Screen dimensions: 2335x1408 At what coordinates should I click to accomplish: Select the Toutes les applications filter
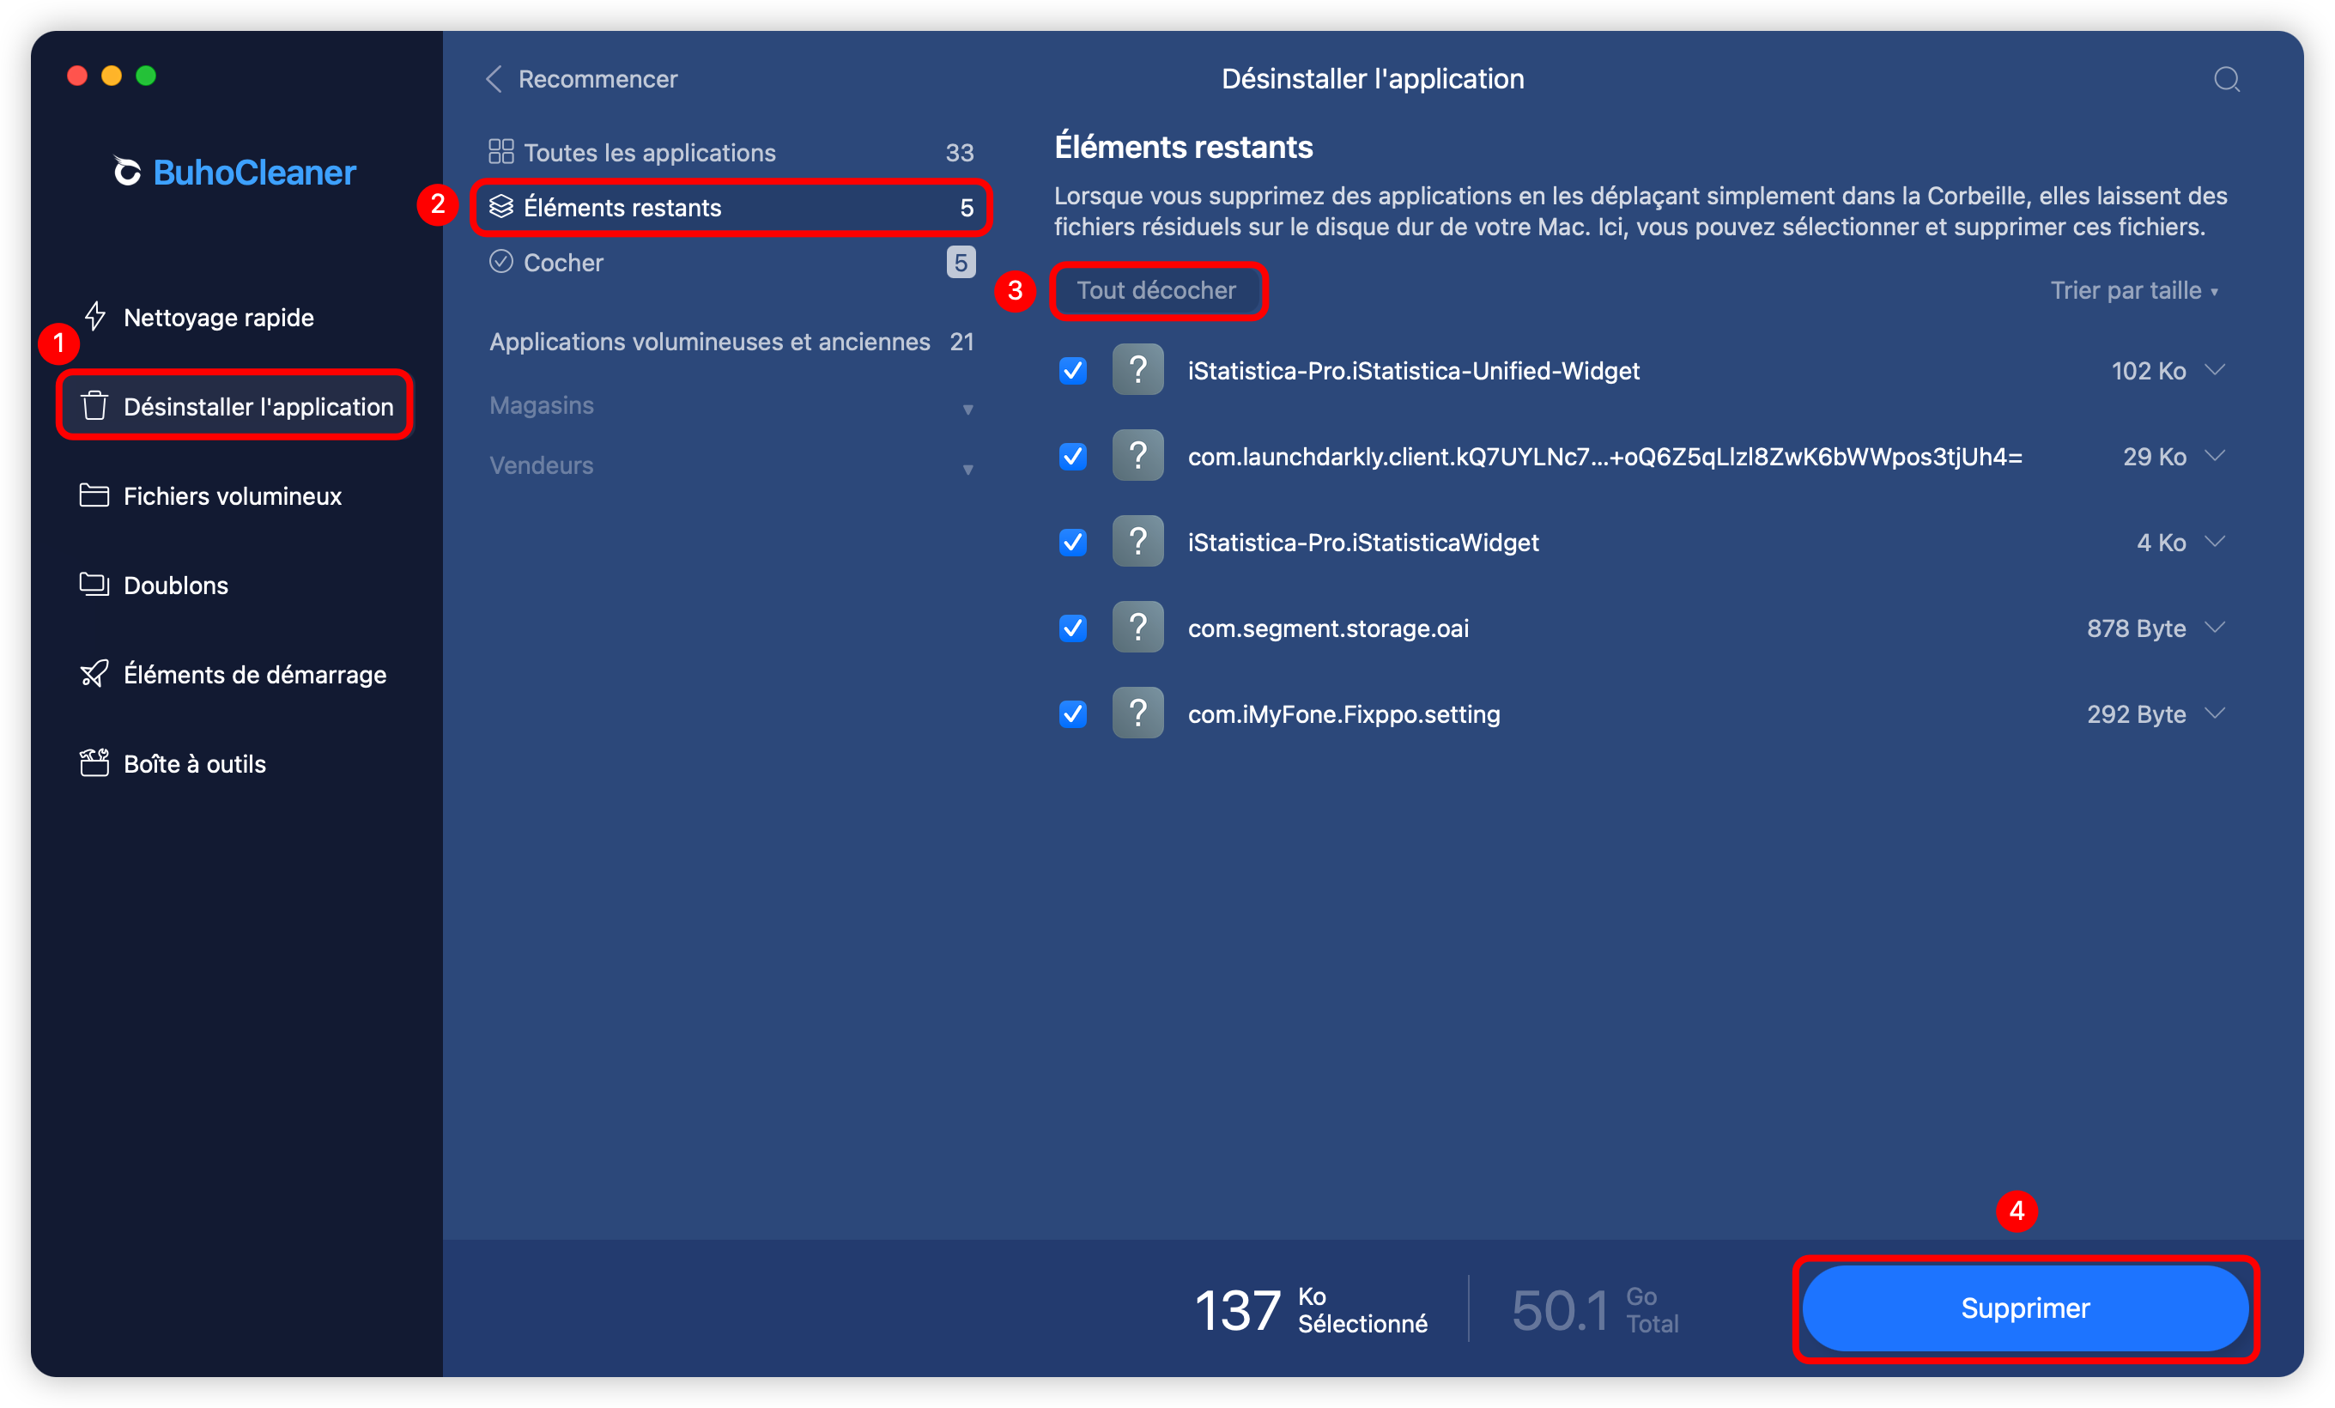(x=731, y=152)
